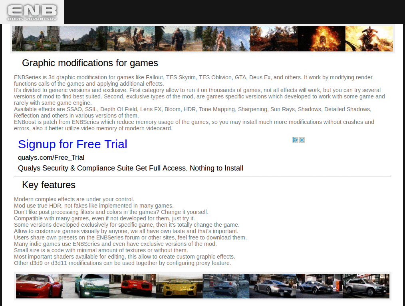
Task: Click the sentence beginning 'ENBSeries is 3d graphic modification'
Action: [193, 80]
